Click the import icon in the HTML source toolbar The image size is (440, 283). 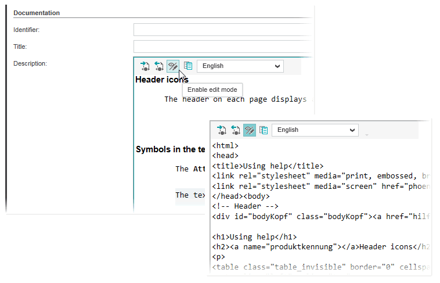tap(221, 130)
